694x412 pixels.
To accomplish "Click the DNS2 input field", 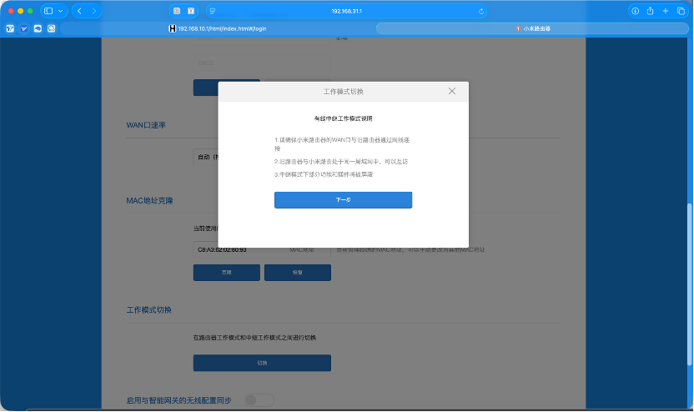I will pyautogui.click(x=262, y=63).
